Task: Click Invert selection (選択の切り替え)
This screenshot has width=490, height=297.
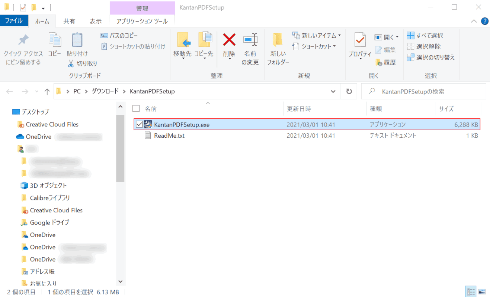Action: click(x=431, y=58)
